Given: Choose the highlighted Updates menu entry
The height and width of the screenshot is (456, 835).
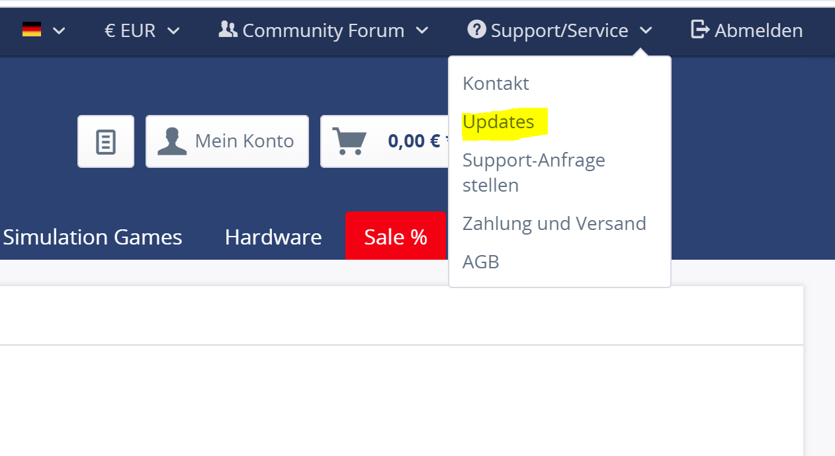Looking at the screenshot, I should tap(498, 122).
